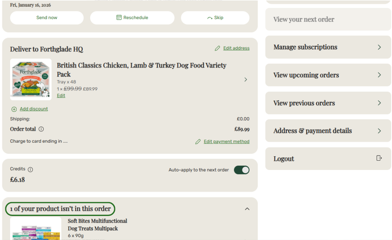Screen dimensions: 392x240
Task: Open Address & payment details menu item
Action: point(328,131)
